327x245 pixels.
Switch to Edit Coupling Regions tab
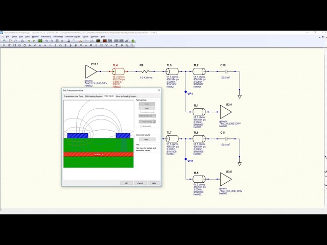pyautogui.click(x=94, y=96)
